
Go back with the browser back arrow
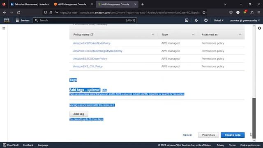pyautogui.click(x=5, y=12)
